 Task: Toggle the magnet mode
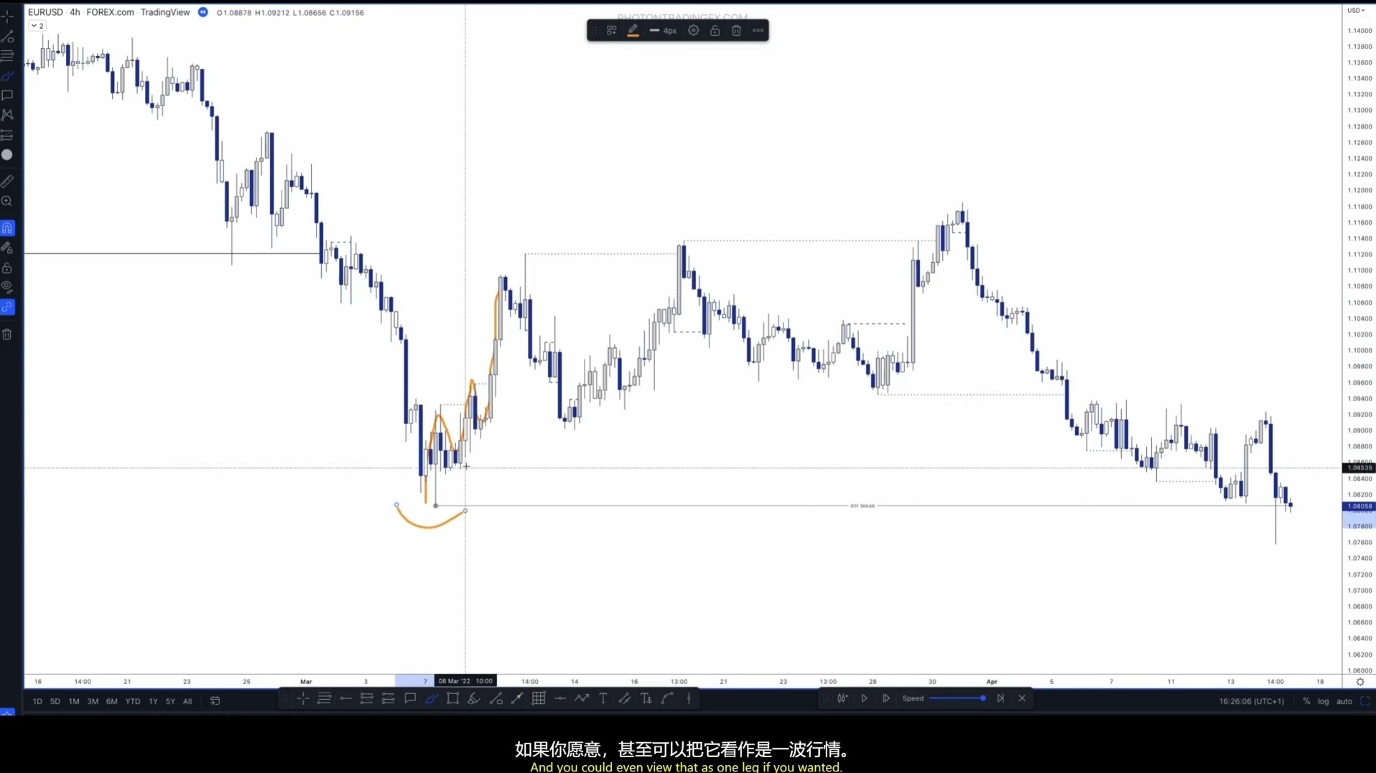(7, 228)
